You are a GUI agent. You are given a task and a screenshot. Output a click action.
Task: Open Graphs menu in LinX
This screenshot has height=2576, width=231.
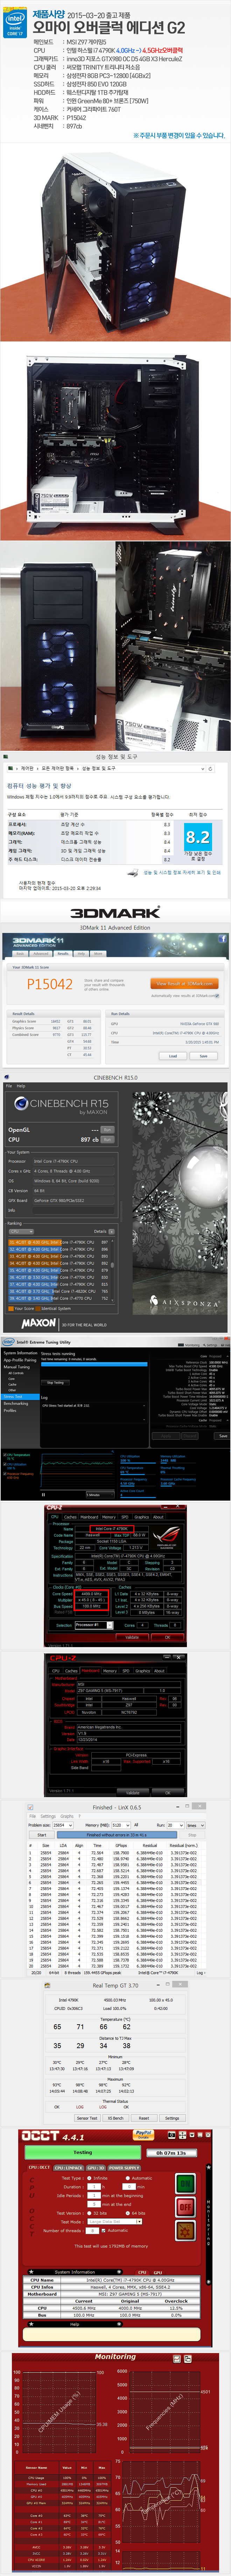pos(67,1816)
